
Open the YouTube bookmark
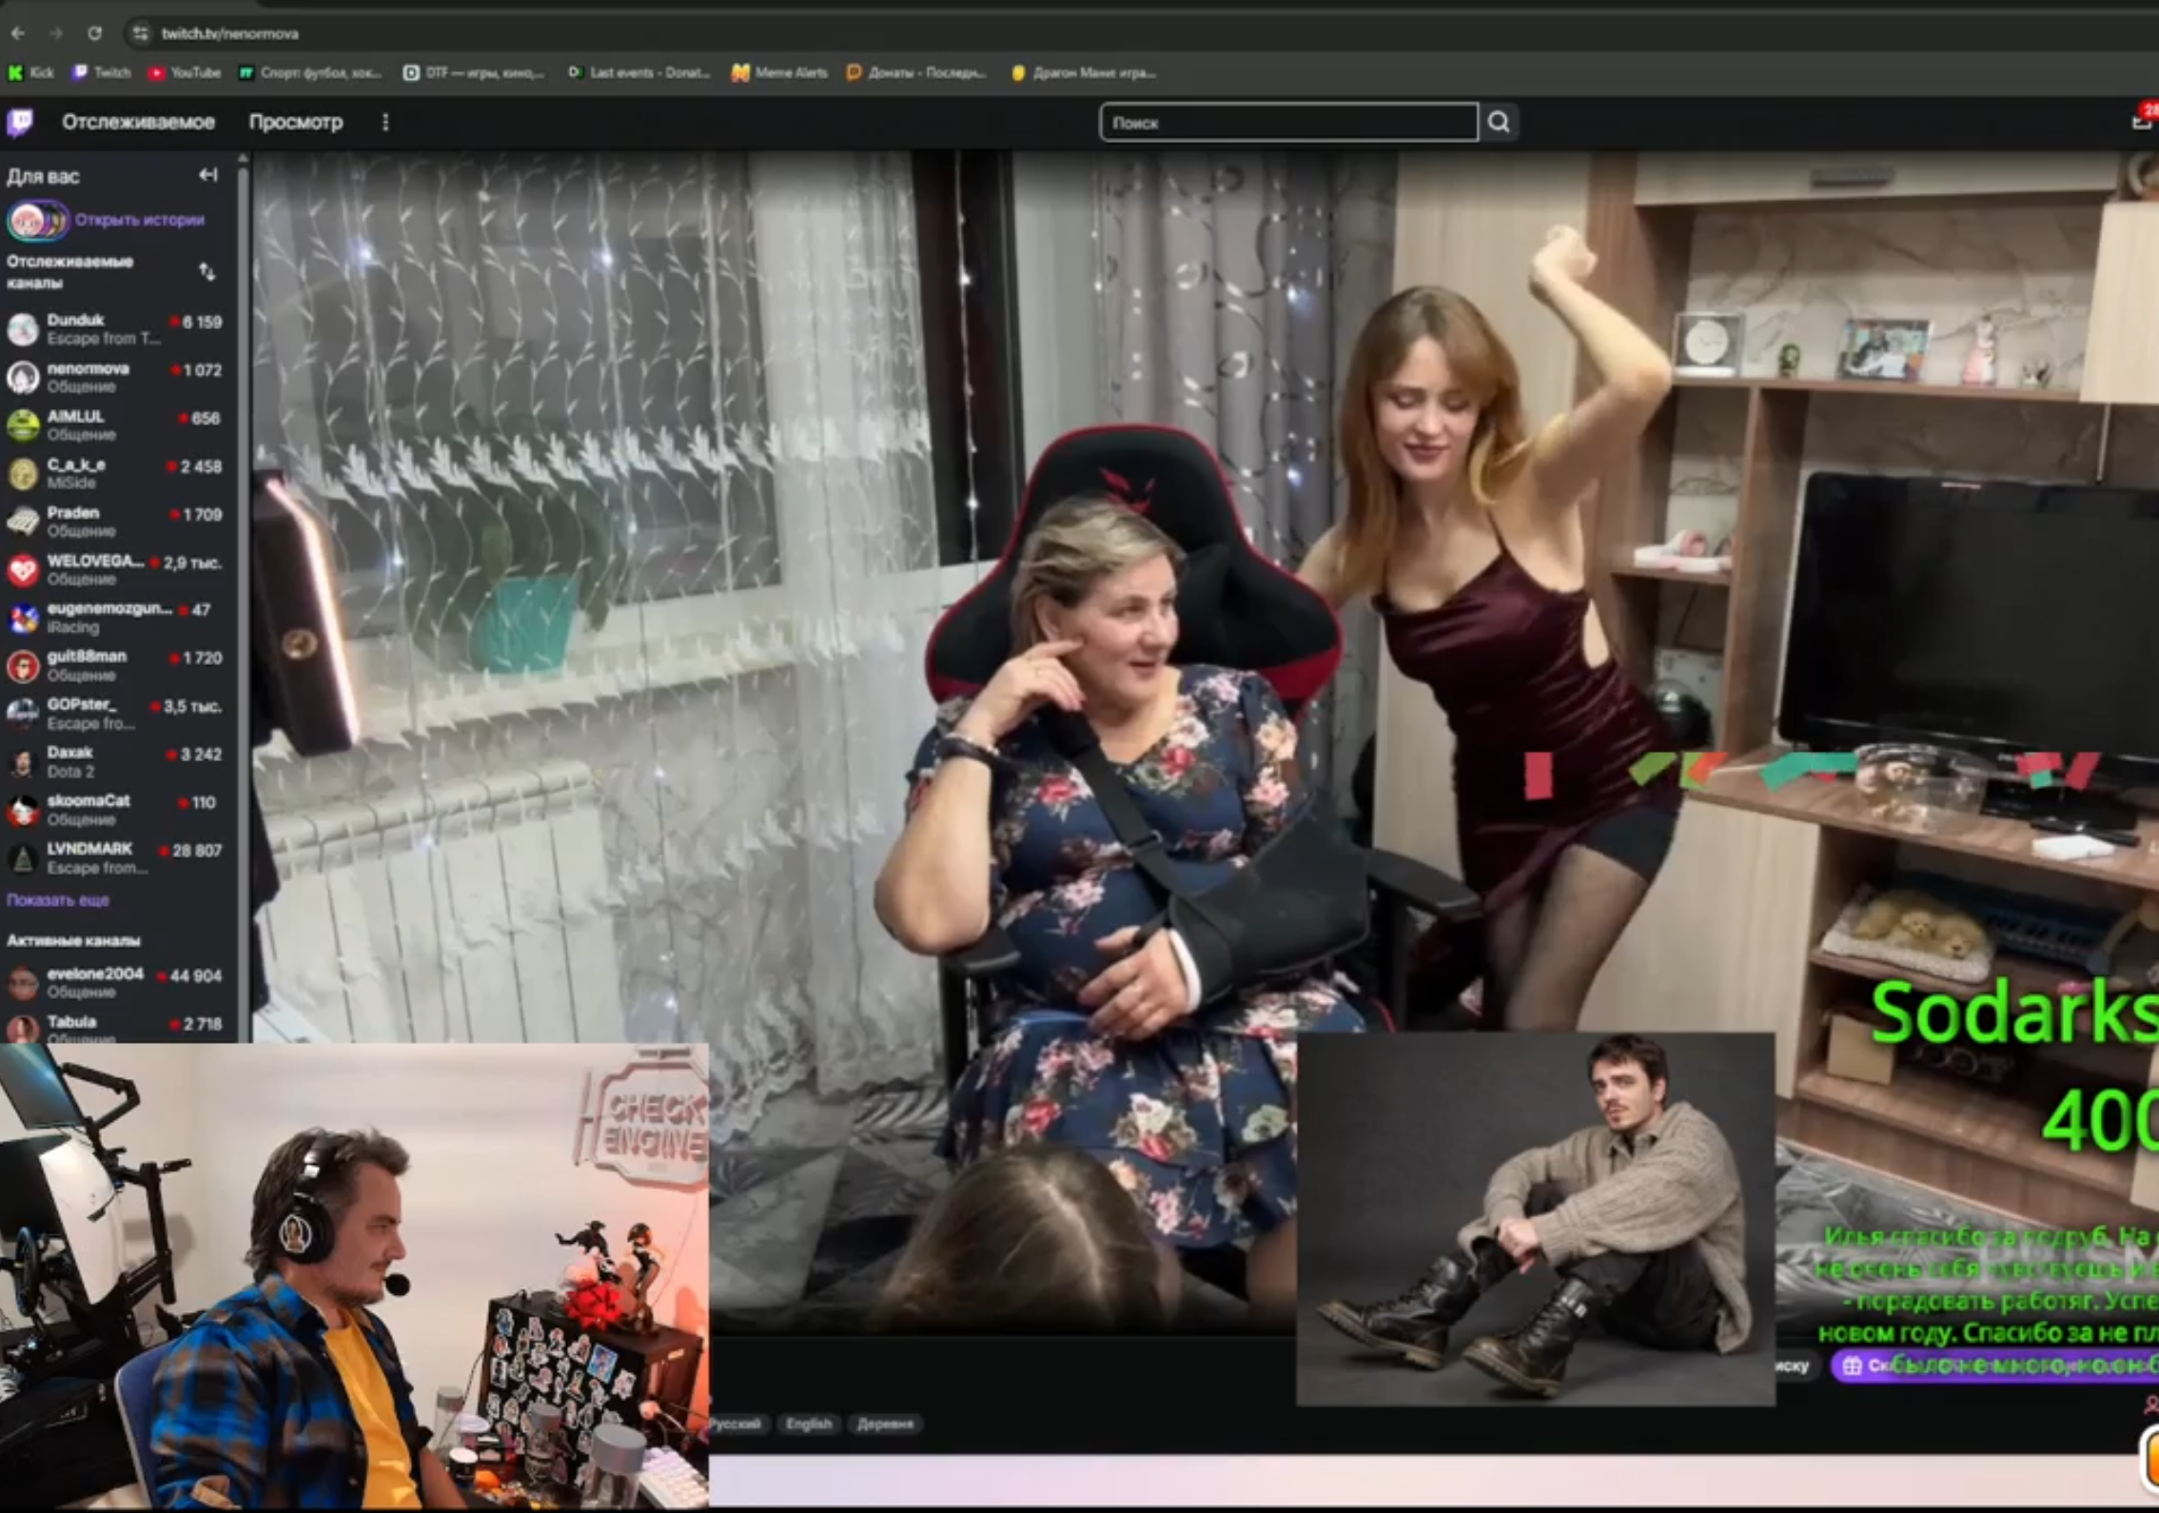(x=185, y=72)
